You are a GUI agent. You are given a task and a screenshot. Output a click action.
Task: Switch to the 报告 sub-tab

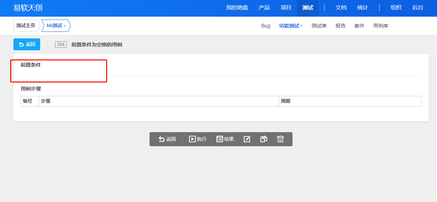click(340, 26)
